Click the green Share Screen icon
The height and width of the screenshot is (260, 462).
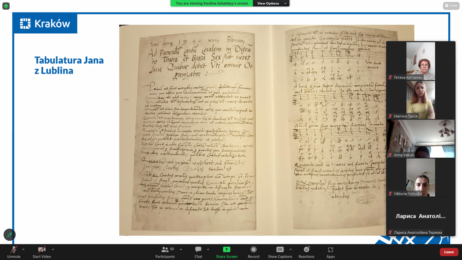click(227, 250)
